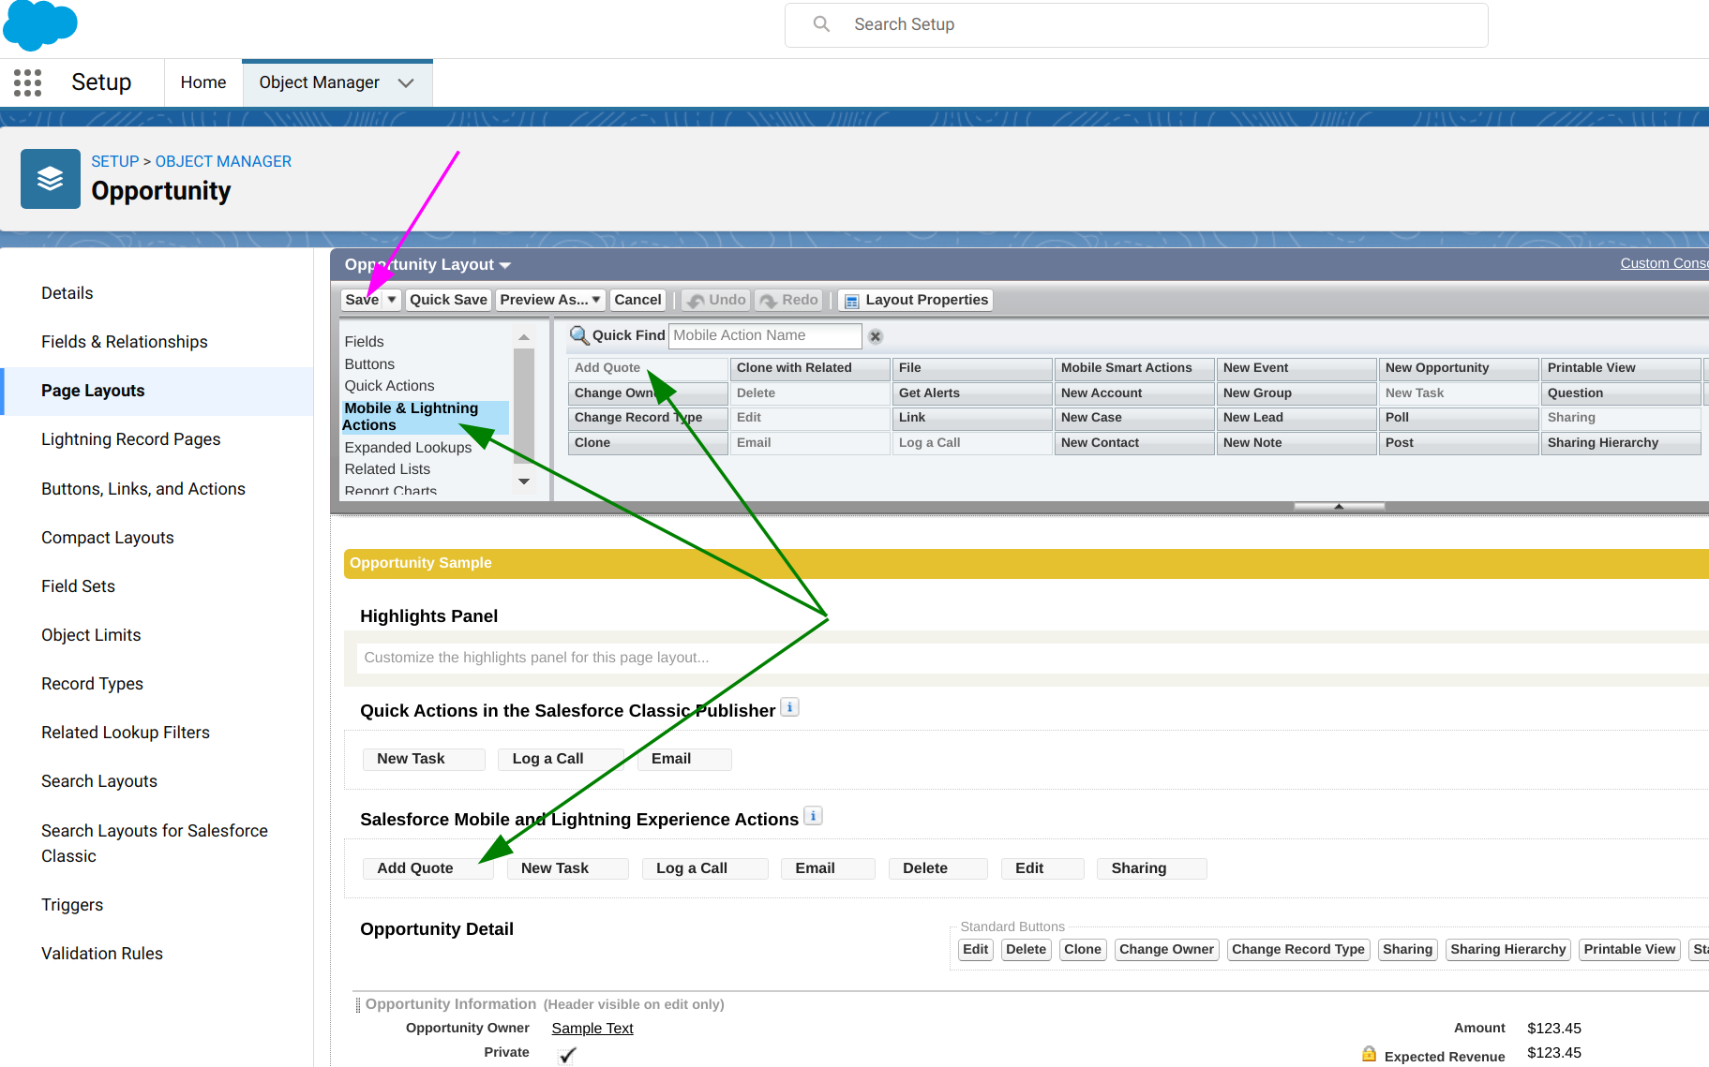Click the highlights panel customization area
This screenshot has height=1067, width=1709.
tap(1031, 658)
